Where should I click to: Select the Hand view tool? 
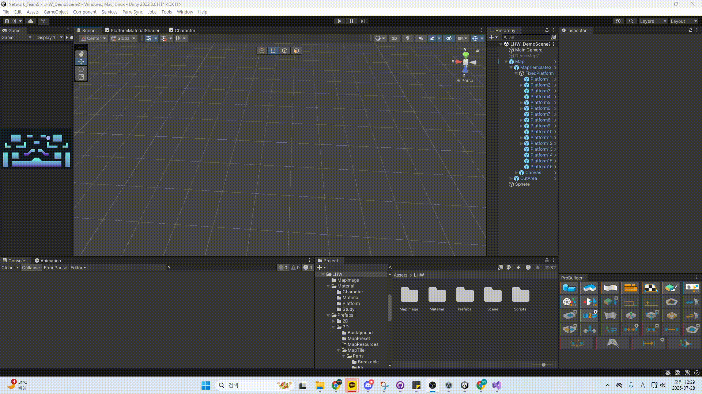(x=81, y=54)
